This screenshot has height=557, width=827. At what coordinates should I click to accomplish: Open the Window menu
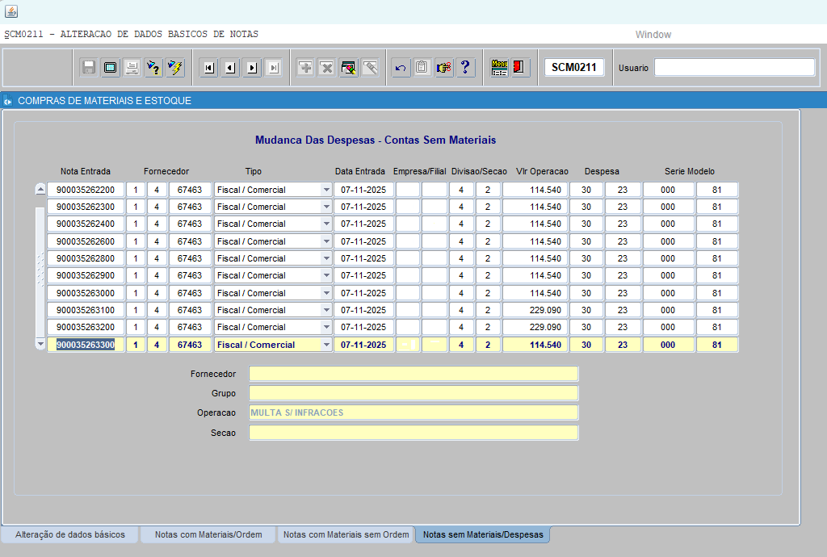coord(653,35)
